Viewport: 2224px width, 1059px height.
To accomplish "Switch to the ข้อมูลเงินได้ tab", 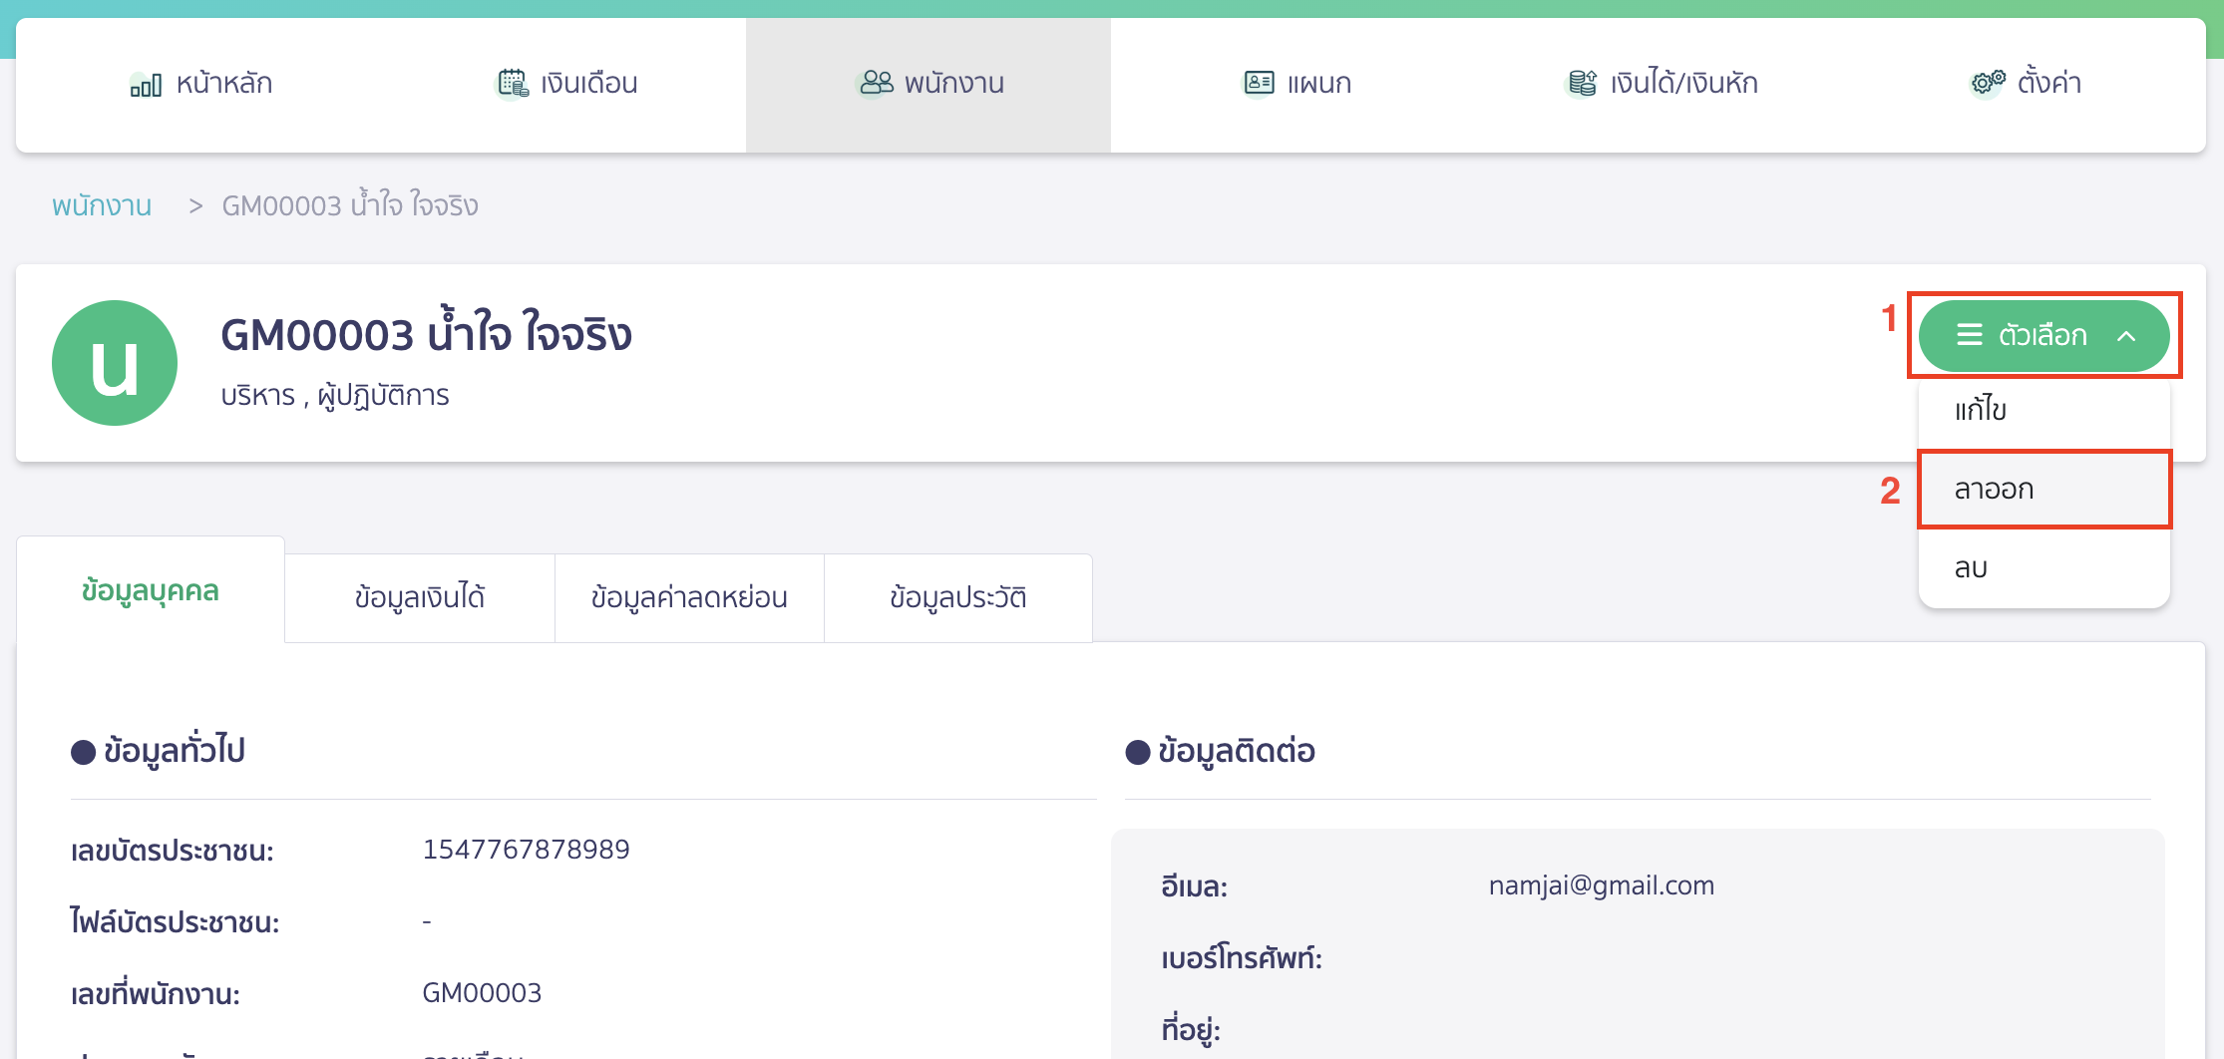I will click(420, 596).
